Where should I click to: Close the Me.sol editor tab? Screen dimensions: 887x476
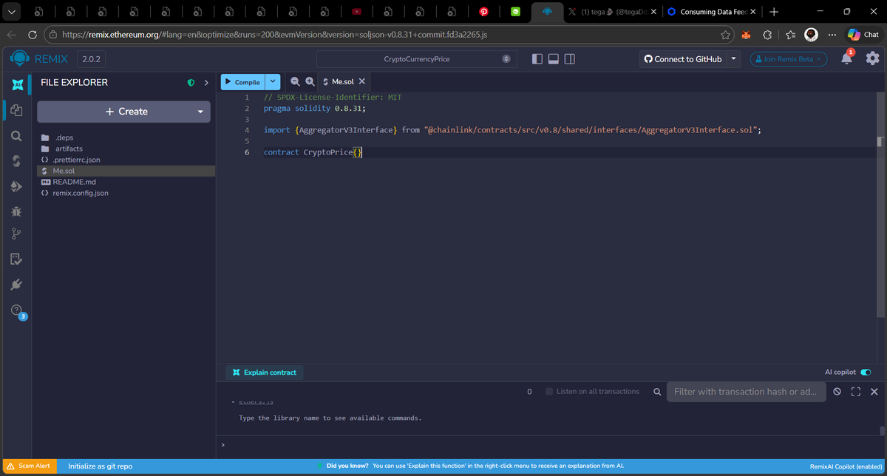point(361,81)
